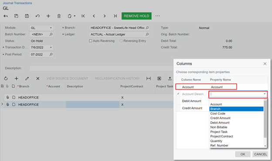Viewport: 272px width, 161px height.
Task: Click the REMOVE HOLD button
Action: coord(136,16)
